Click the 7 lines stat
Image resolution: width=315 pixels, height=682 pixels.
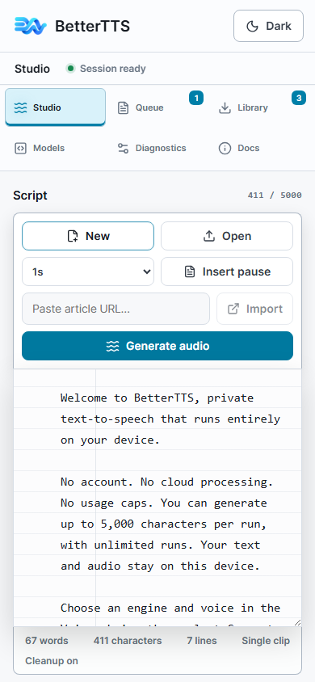202,641
